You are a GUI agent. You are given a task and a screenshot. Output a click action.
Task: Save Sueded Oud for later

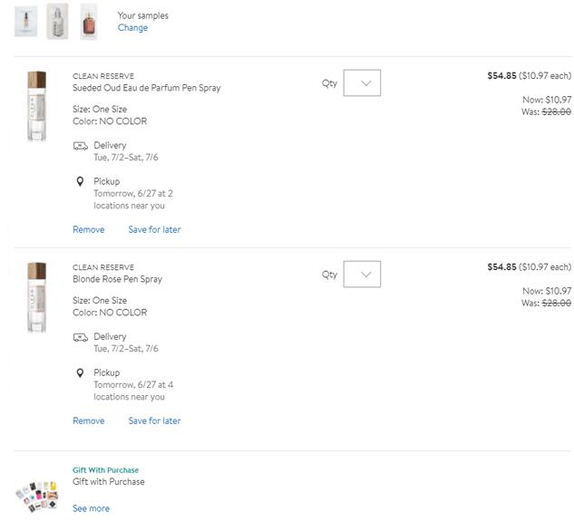click(154, 230)
